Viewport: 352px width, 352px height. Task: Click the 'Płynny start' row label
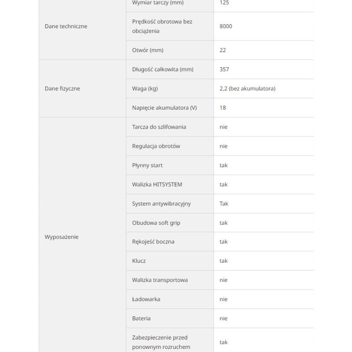coord(147,165)
